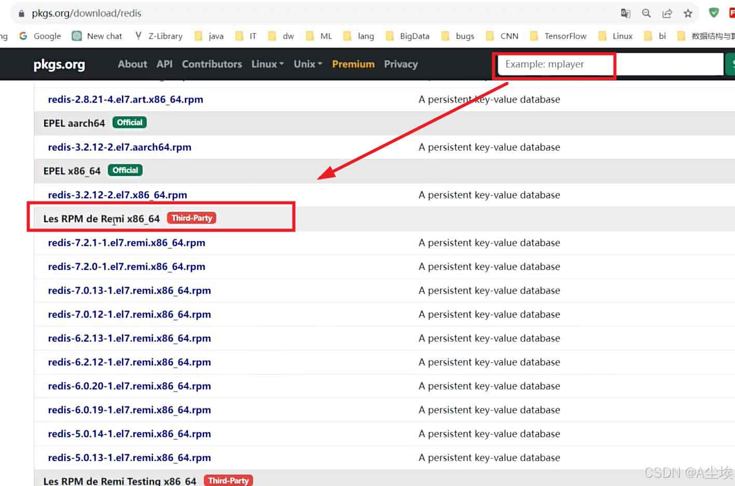
Task: Open the Z-Library bookmark
Action: click(x=159, y=36)
